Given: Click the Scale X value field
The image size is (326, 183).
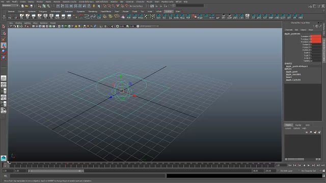Looking at the screenshot, I should click(316, 53).
